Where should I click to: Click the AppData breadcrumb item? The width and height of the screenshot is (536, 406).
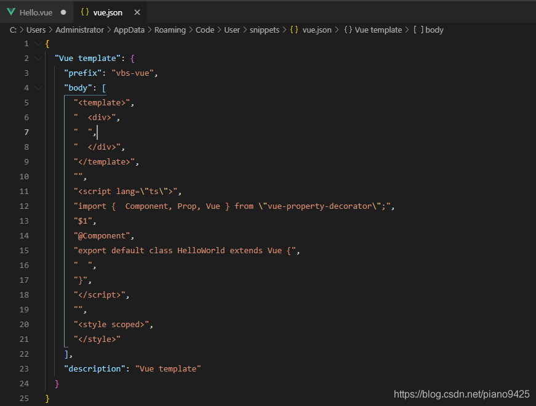129,30
